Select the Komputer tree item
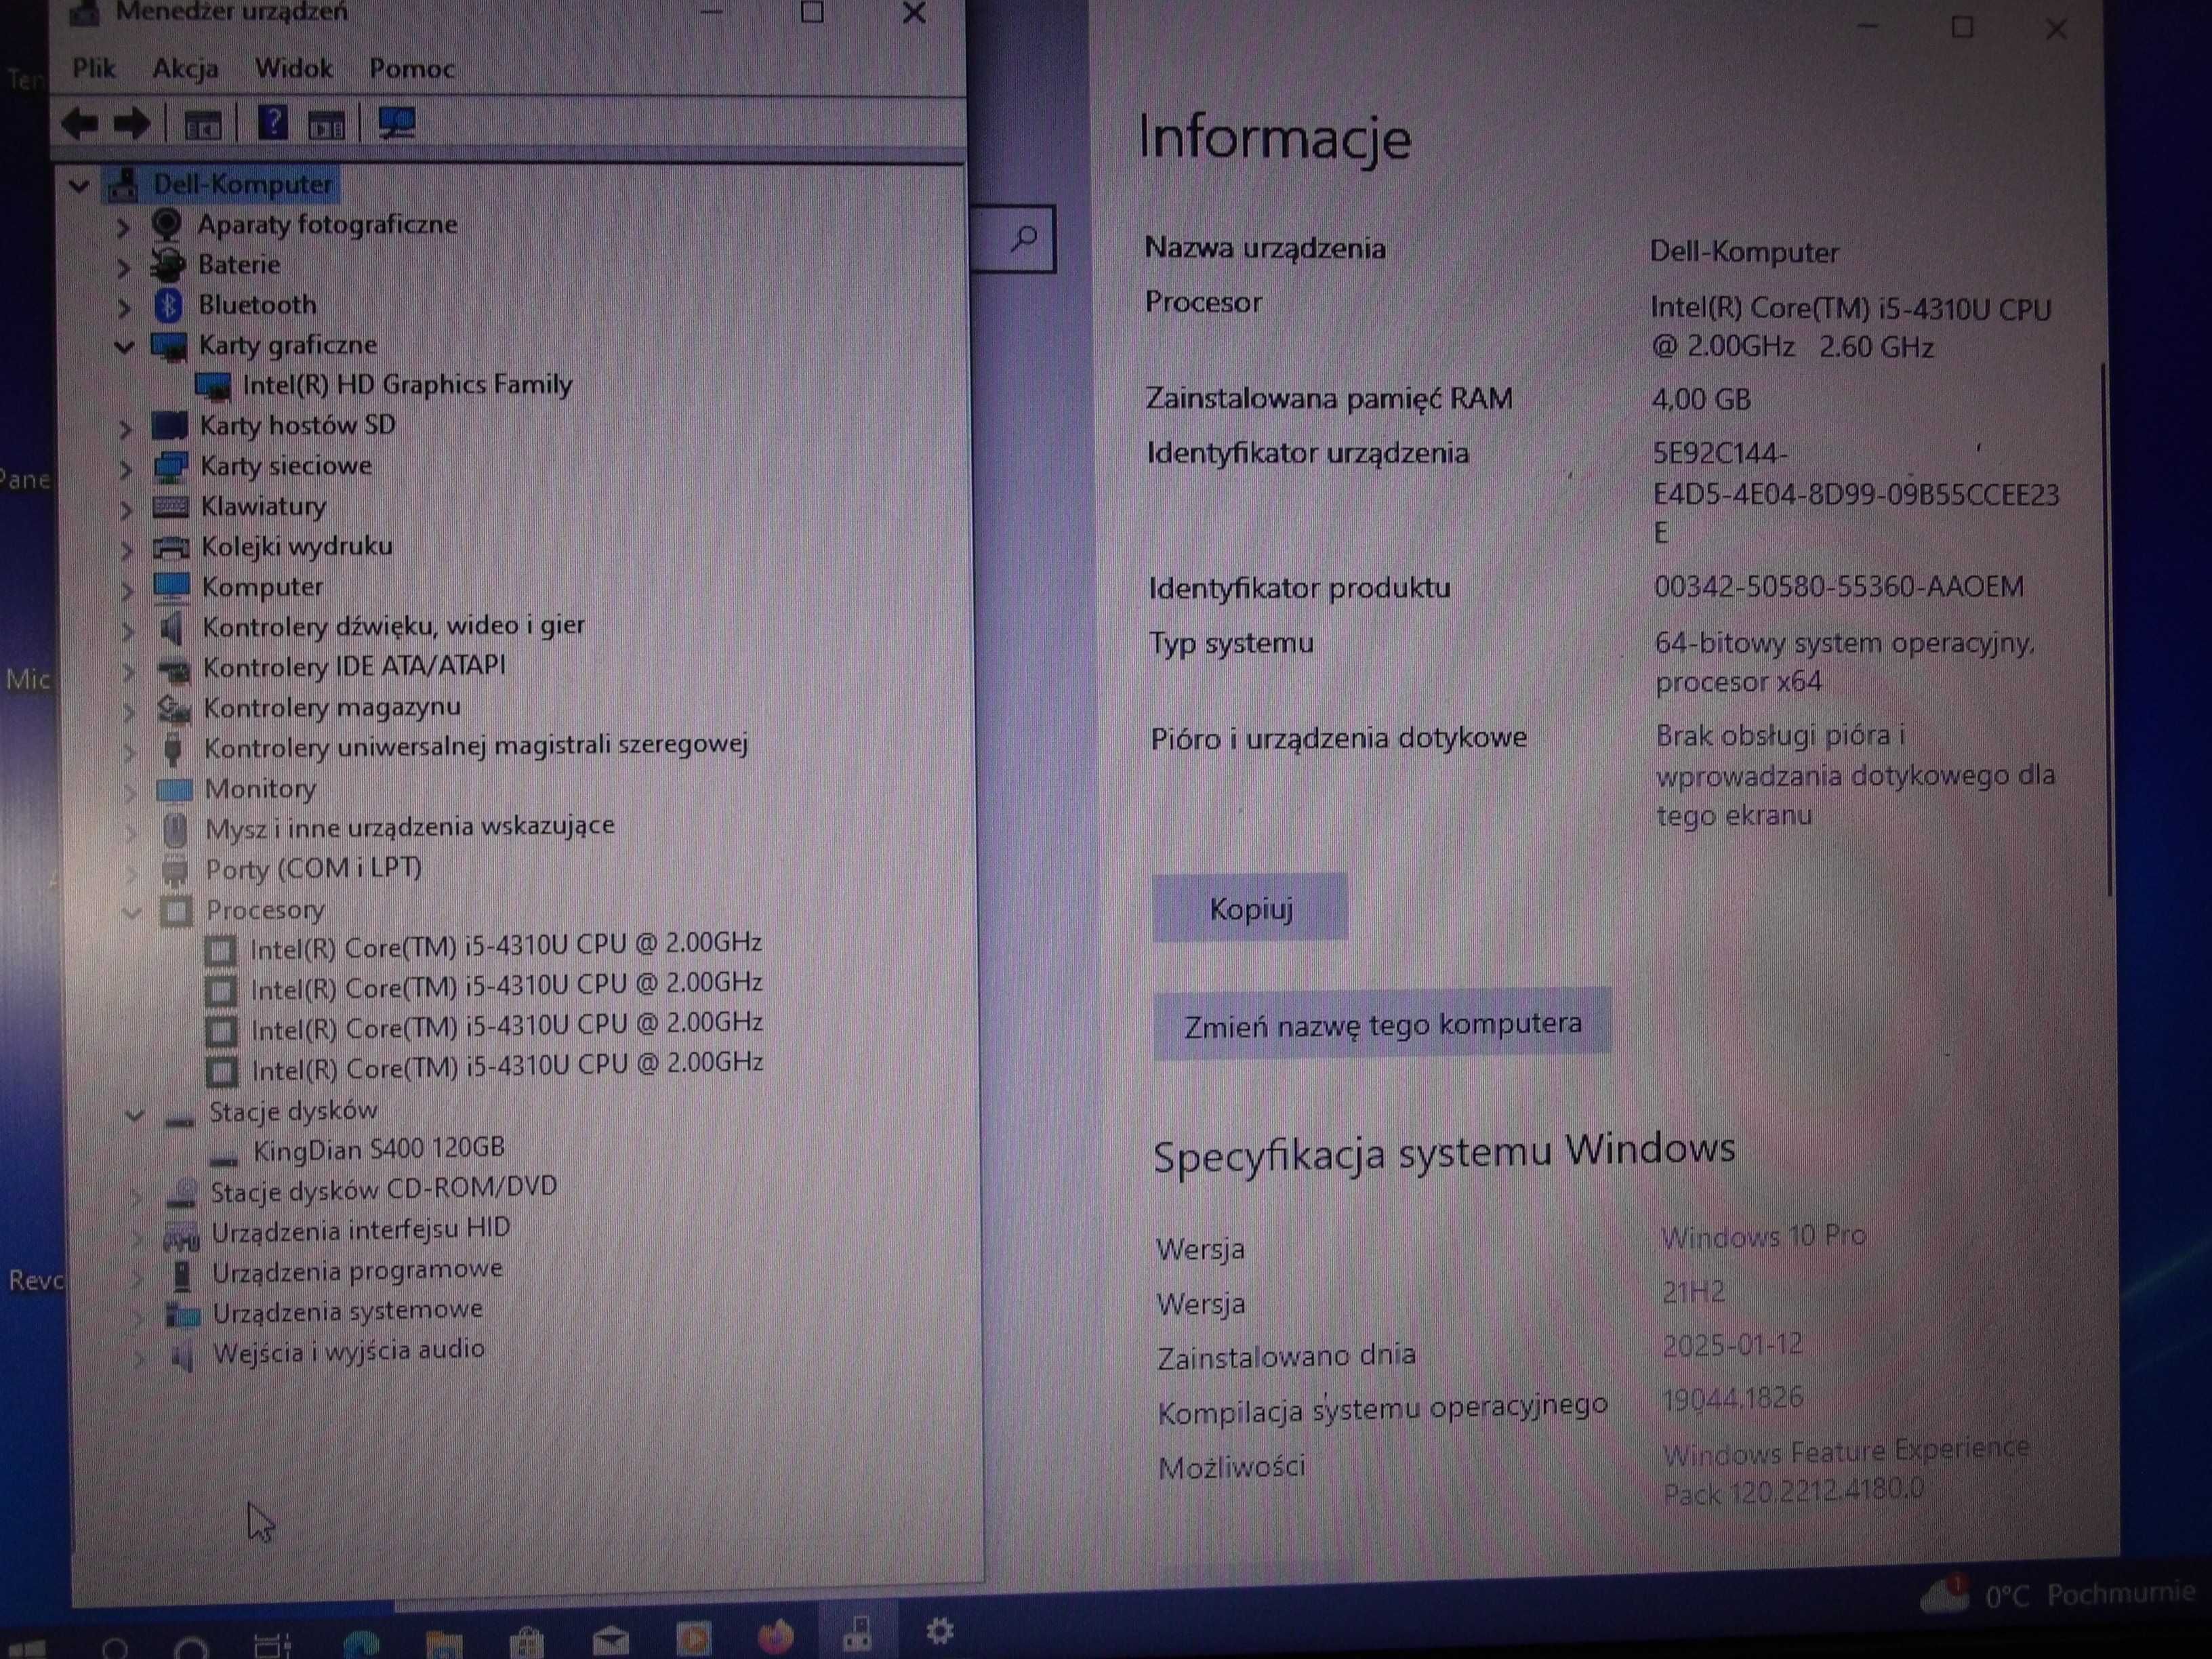2212x1659 pixels. pos(262,587)
